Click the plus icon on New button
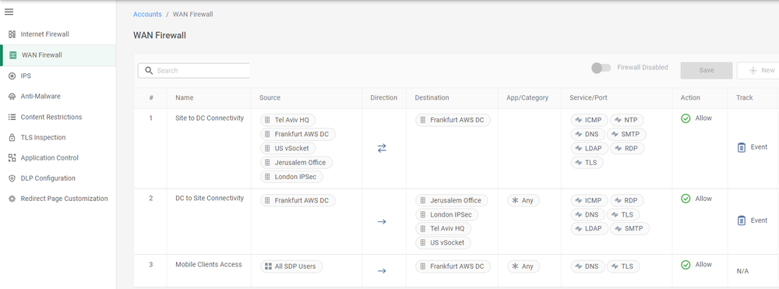 (753, 71)
